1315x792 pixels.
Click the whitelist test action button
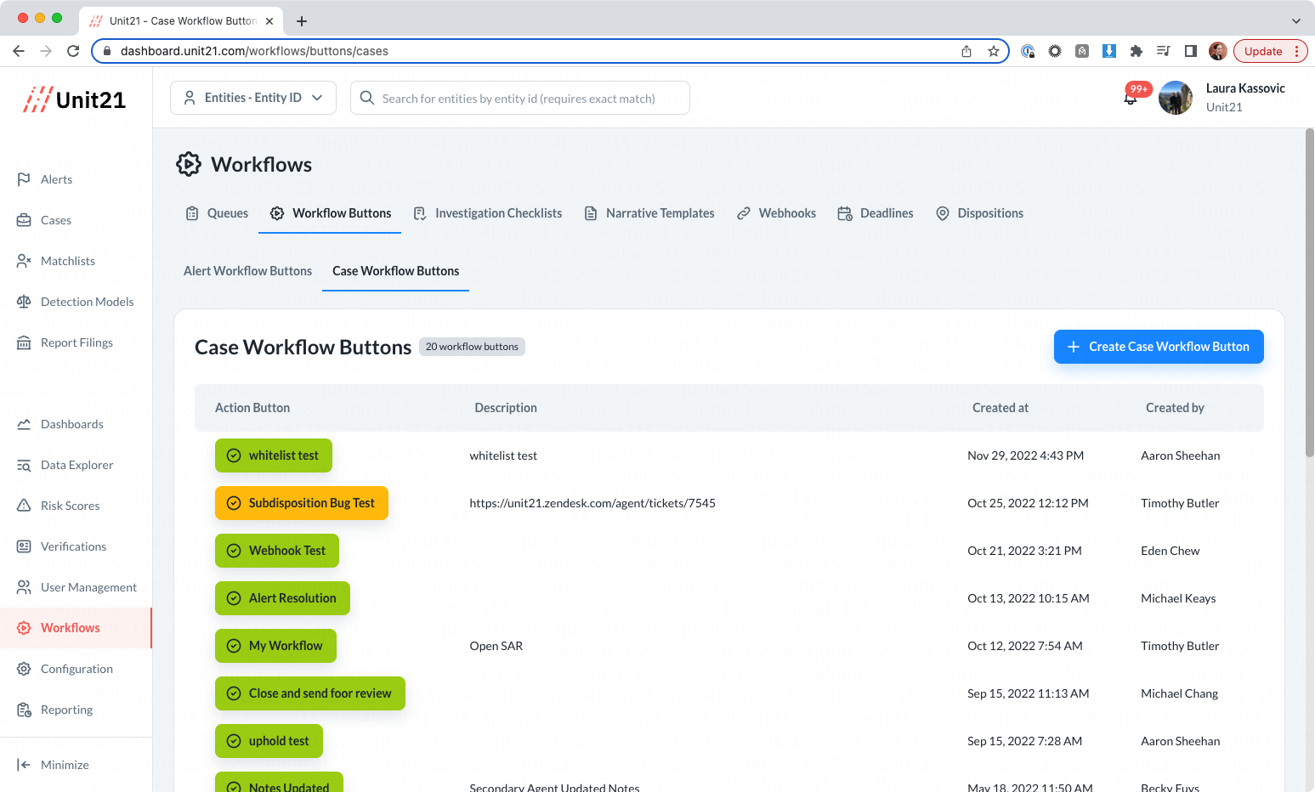[x=274, y=455]
